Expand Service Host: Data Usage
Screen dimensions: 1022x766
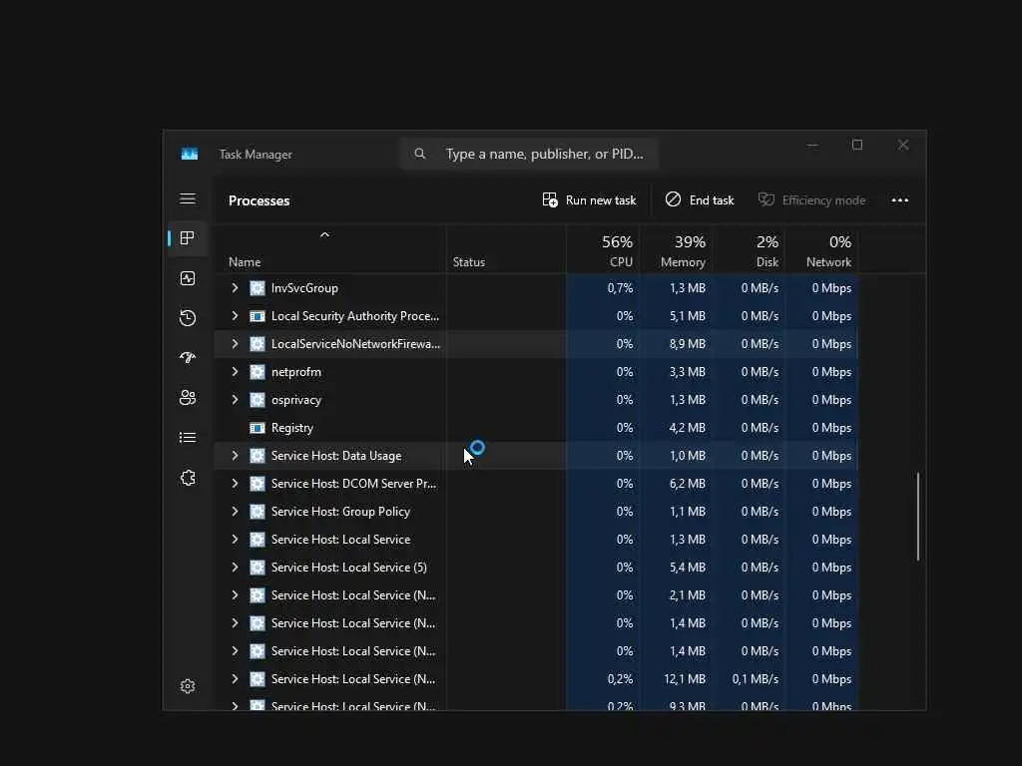[x=235, y=456]
